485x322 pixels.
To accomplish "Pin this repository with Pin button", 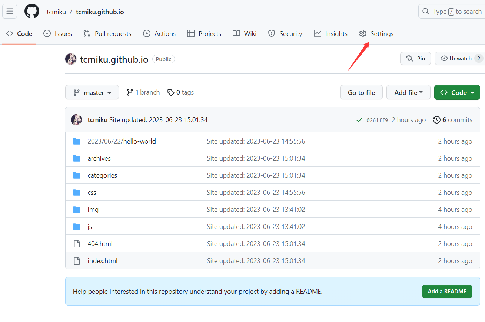I will click(x=415, y=59).
